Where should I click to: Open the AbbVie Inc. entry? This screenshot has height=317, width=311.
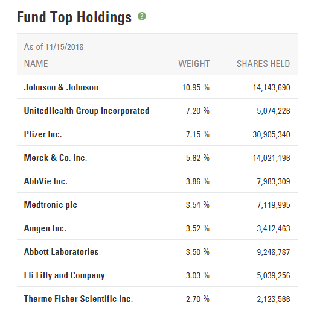[x=45, y=181]
